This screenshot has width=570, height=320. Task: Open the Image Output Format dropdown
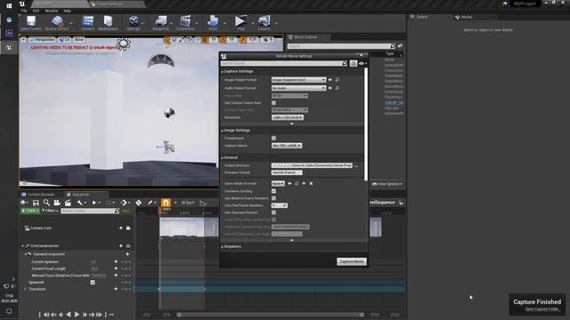(x=298, y=80)
